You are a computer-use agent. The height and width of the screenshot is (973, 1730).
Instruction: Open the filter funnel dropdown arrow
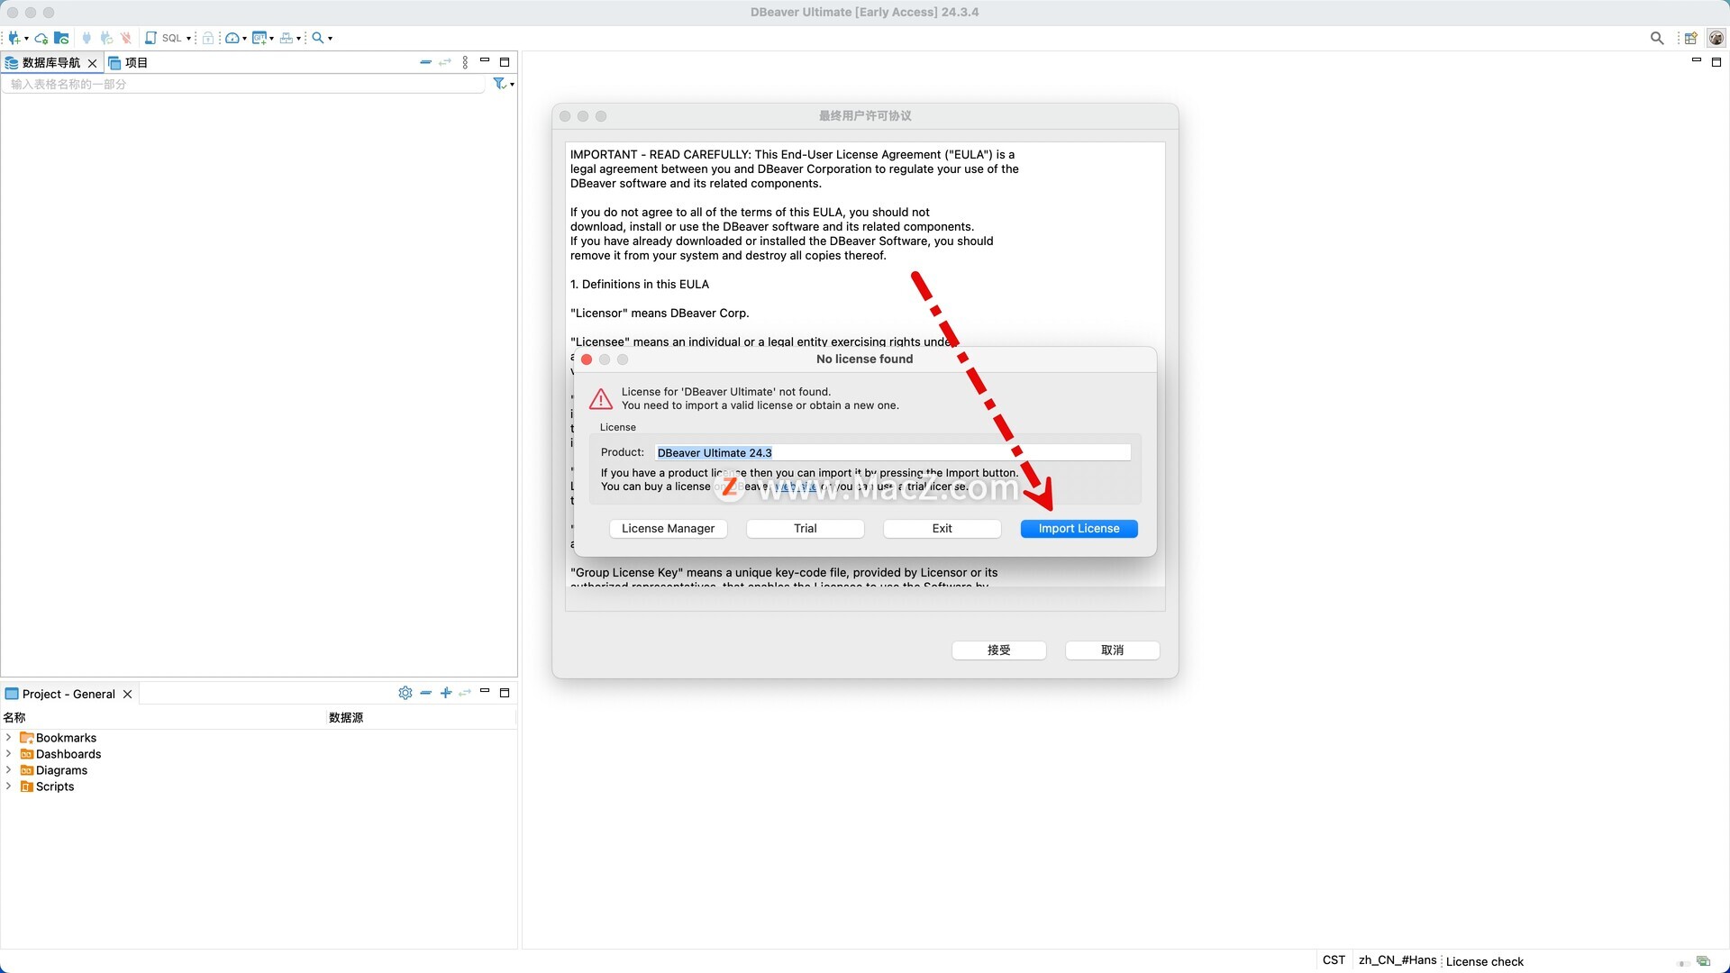coord(512,85)
